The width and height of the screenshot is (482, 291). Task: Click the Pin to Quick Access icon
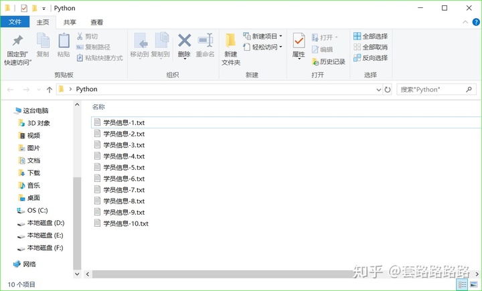pos(17,41)
